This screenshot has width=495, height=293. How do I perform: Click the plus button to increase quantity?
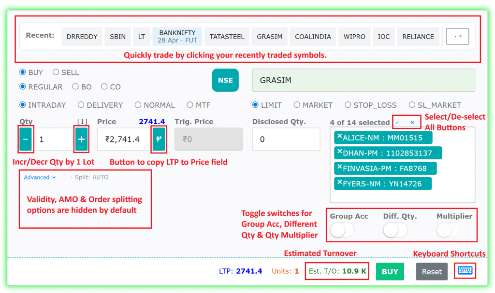coord(81,140)
